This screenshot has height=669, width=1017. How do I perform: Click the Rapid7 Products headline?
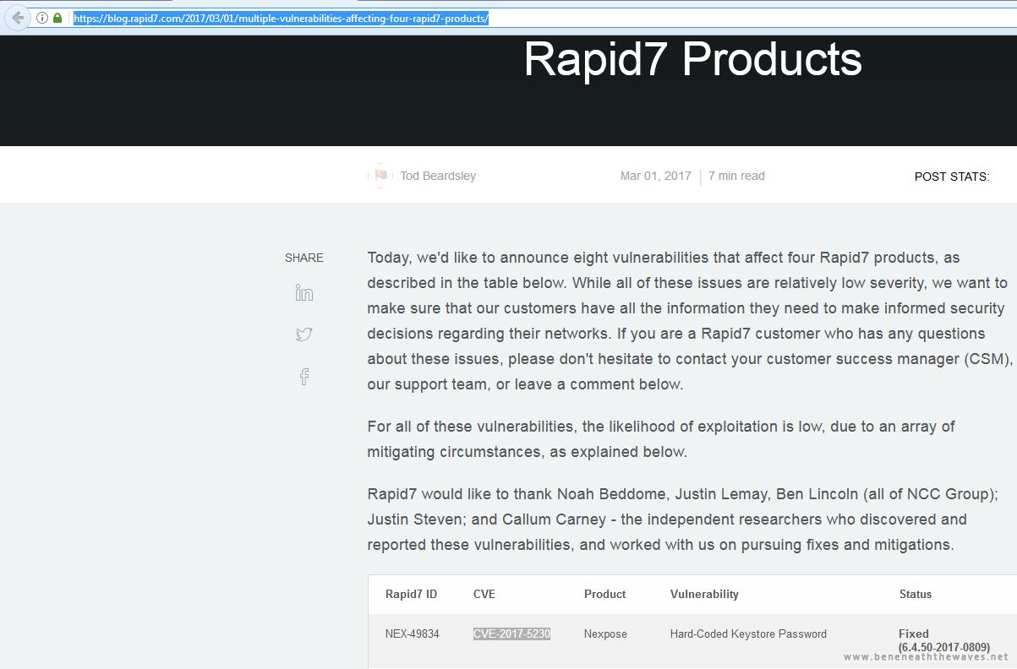tap(692, 59)
